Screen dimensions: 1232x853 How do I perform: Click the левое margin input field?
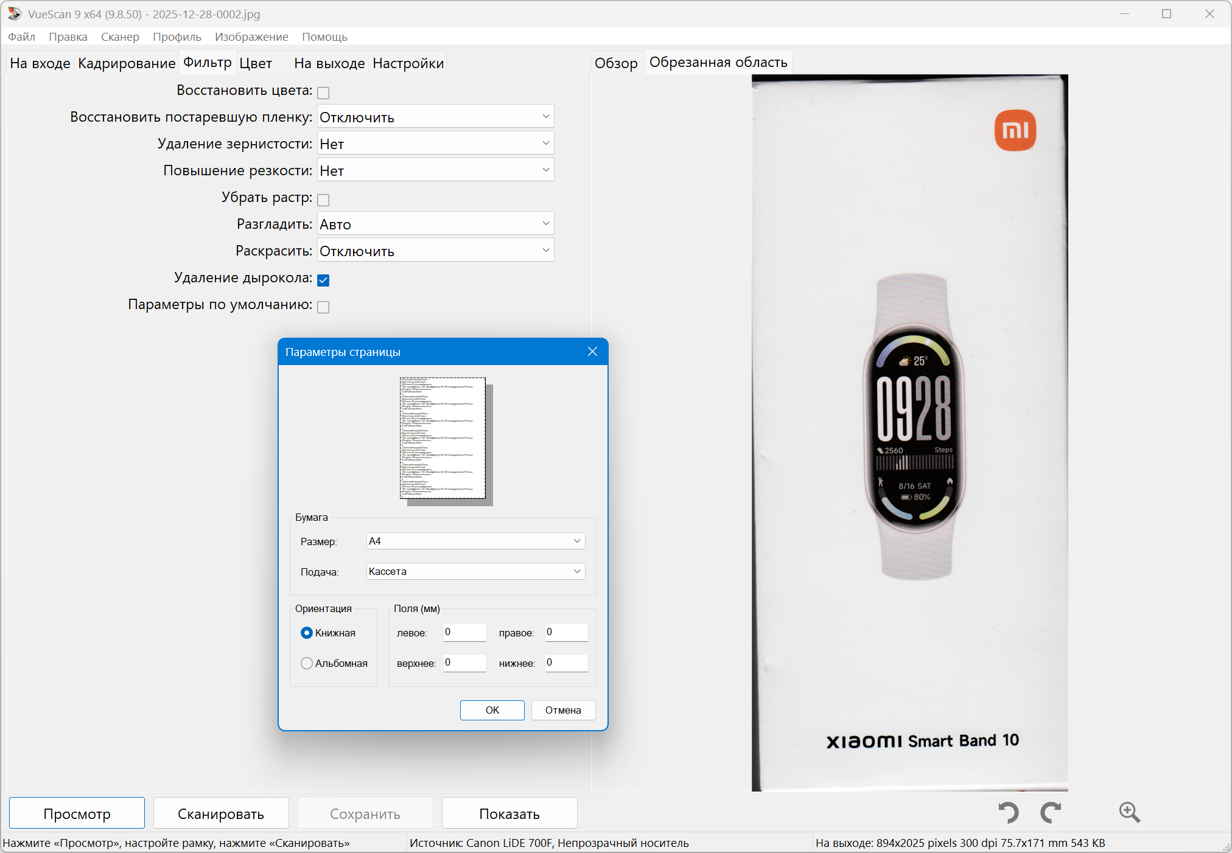pos(464,632)
